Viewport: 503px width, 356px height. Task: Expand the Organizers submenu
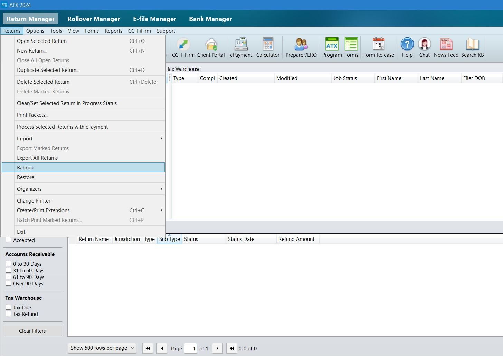tap(83, 189)
